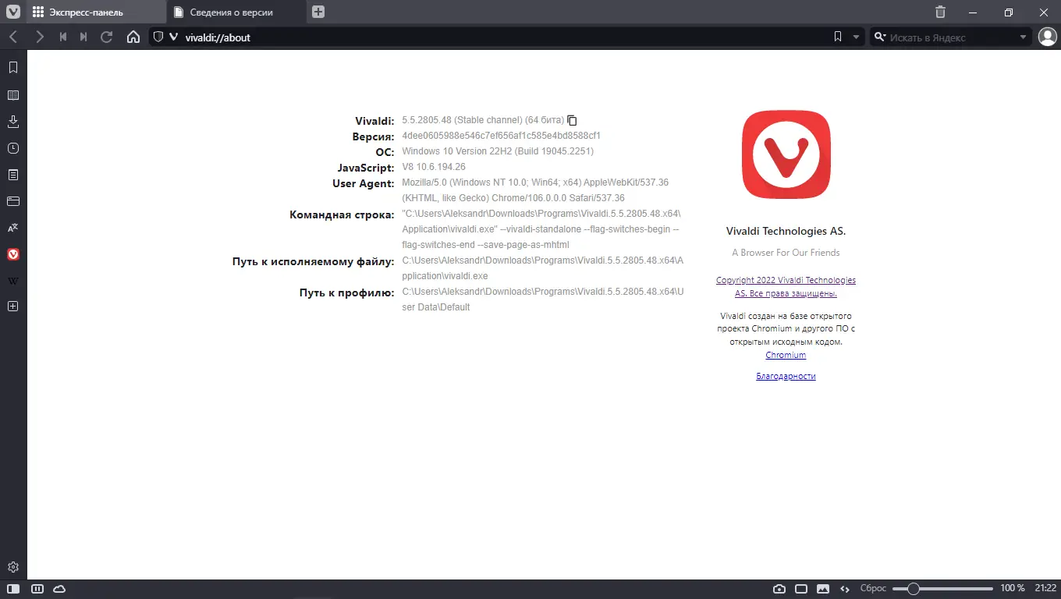Select the V8 10.6.194.26 text
The image size is (1061, 599).
[434, 167]
